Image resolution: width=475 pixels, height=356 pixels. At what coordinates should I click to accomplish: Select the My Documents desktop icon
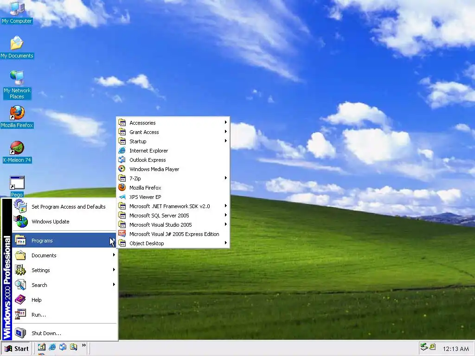click(17, 47)
